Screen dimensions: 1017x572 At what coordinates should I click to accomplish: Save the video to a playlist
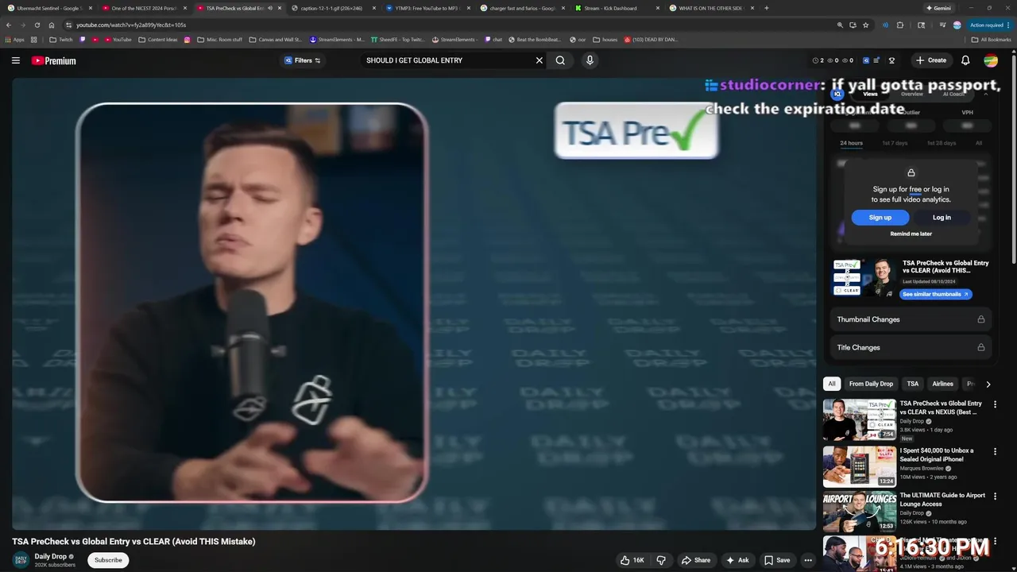(x=777, y=560)
